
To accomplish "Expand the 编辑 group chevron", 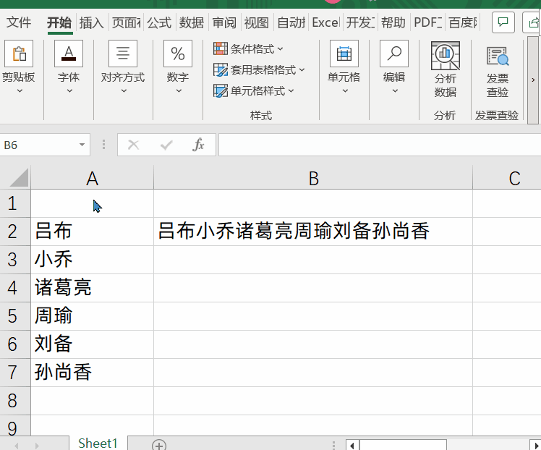I will (x=395, y=90).
